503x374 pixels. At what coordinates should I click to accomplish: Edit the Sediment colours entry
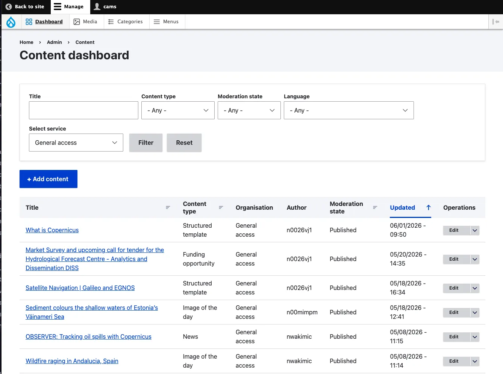(x=457, y=312)
